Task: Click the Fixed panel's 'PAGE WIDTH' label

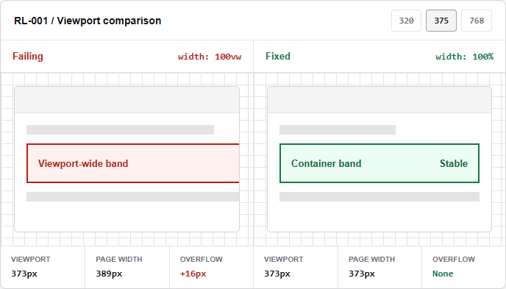Action: coord(371,260)
